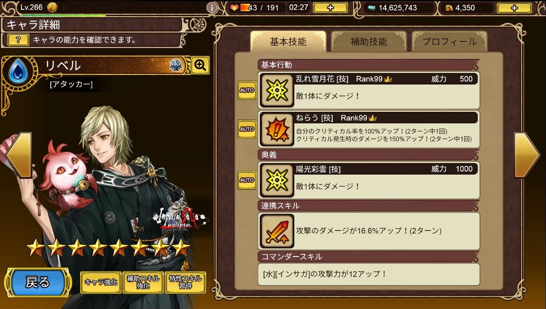Go to previous character with left arrow
546x309 pixels.
point(18,155)
